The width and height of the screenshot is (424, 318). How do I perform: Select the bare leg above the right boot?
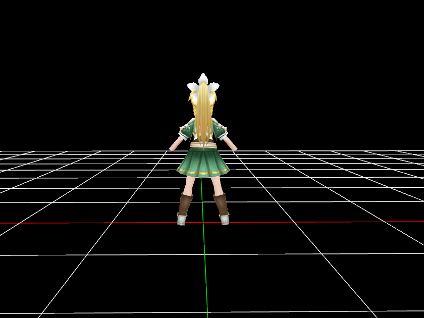pyautogui.click(x=216, y=185)
